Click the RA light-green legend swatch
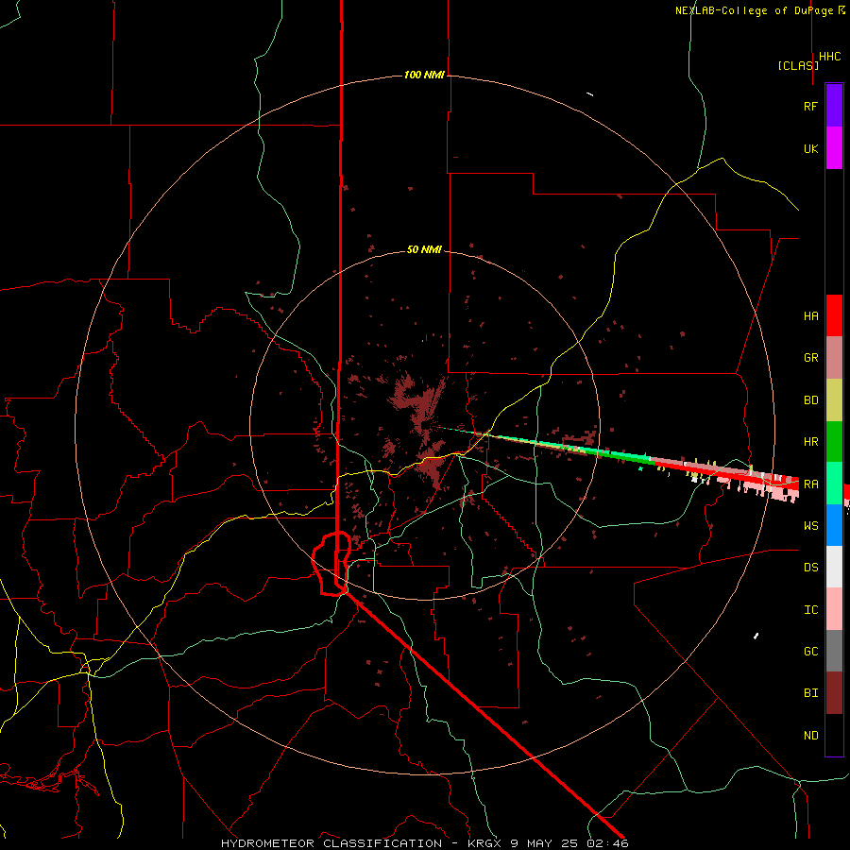 coord(834,484)
